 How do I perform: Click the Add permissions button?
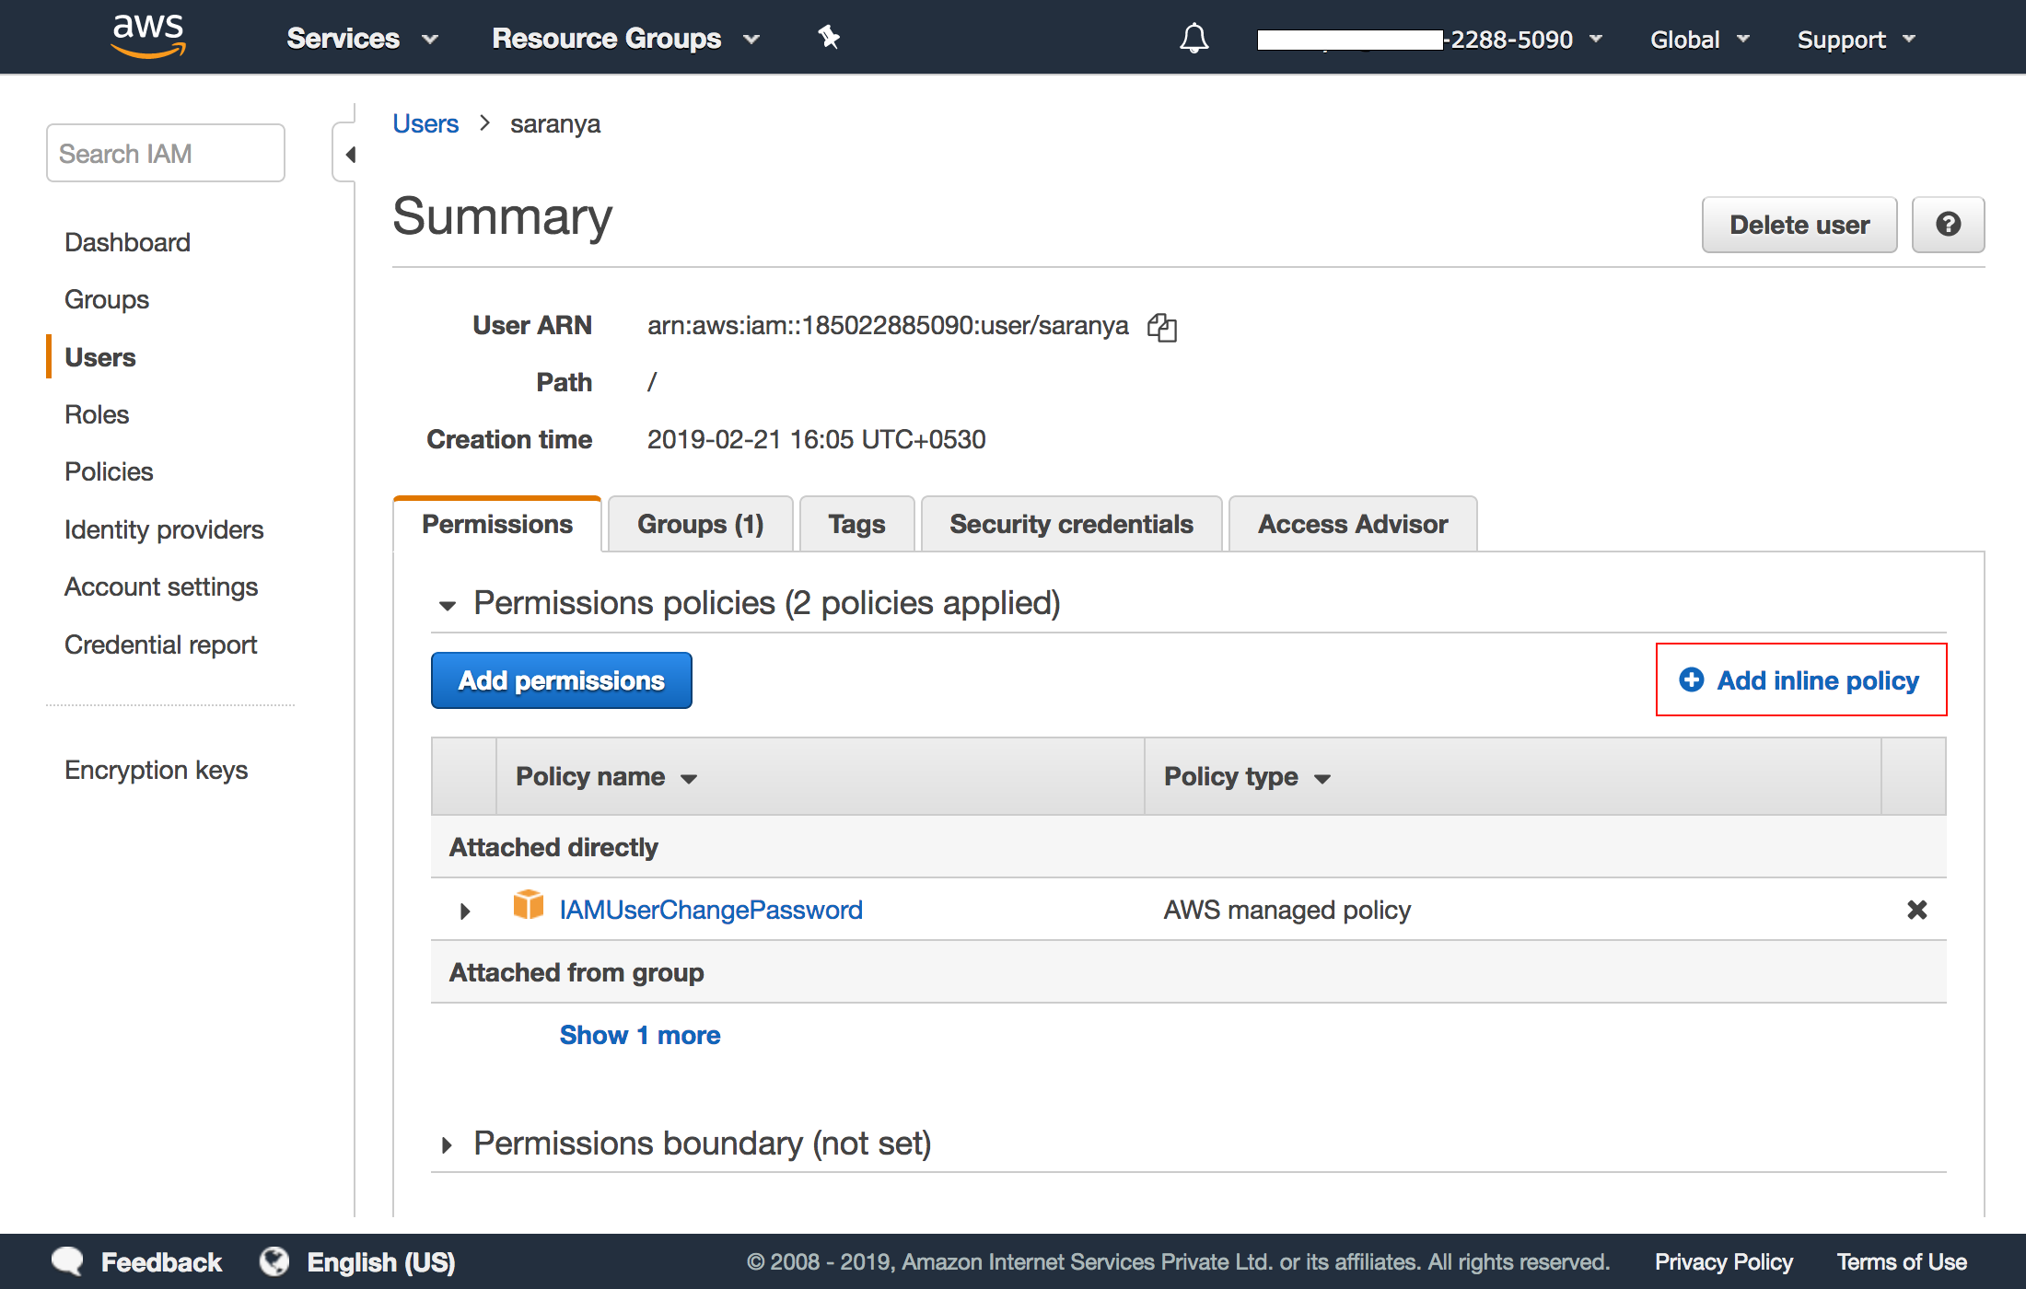tap(561, 680)
